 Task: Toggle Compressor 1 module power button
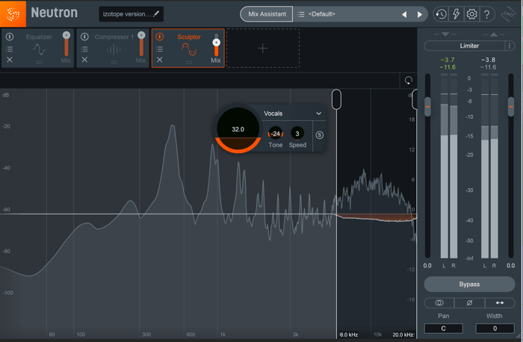(x=84, y=37)
